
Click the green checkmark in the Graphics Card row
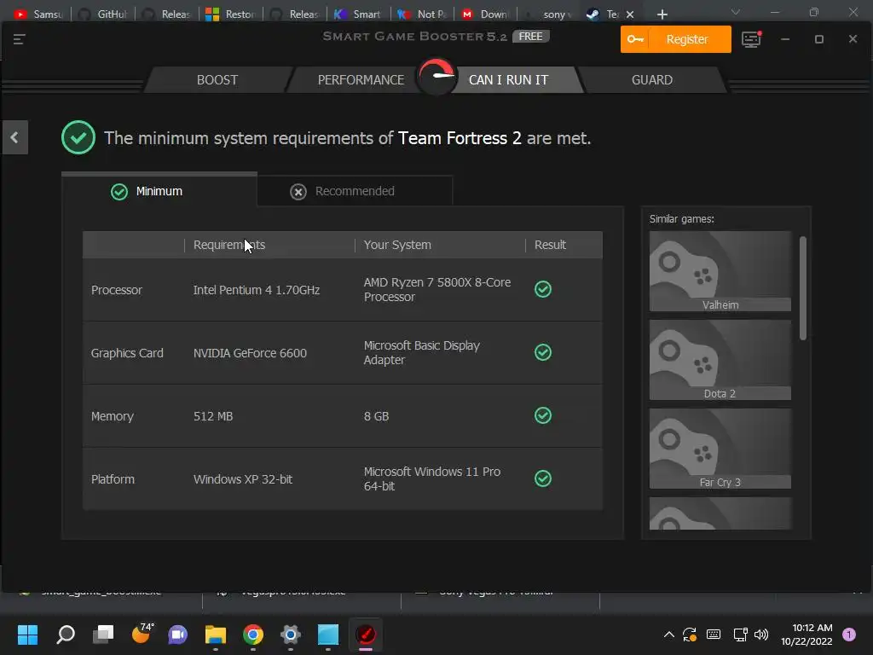[543, 352]
